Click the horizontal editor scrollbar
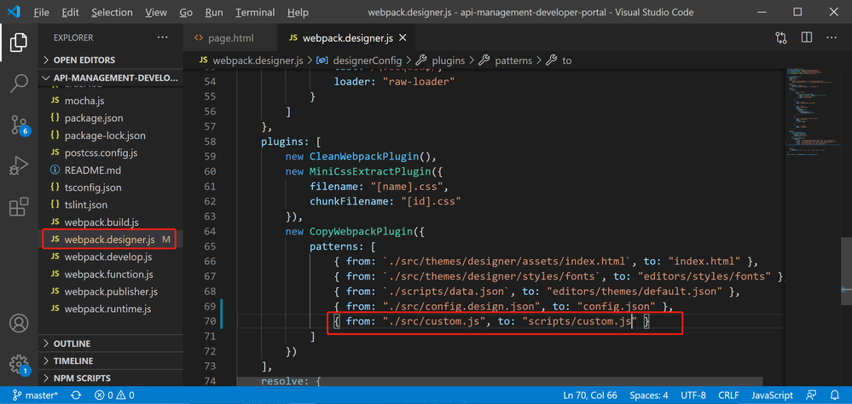This screenshot has height=404, width=852. coord(500,383)
